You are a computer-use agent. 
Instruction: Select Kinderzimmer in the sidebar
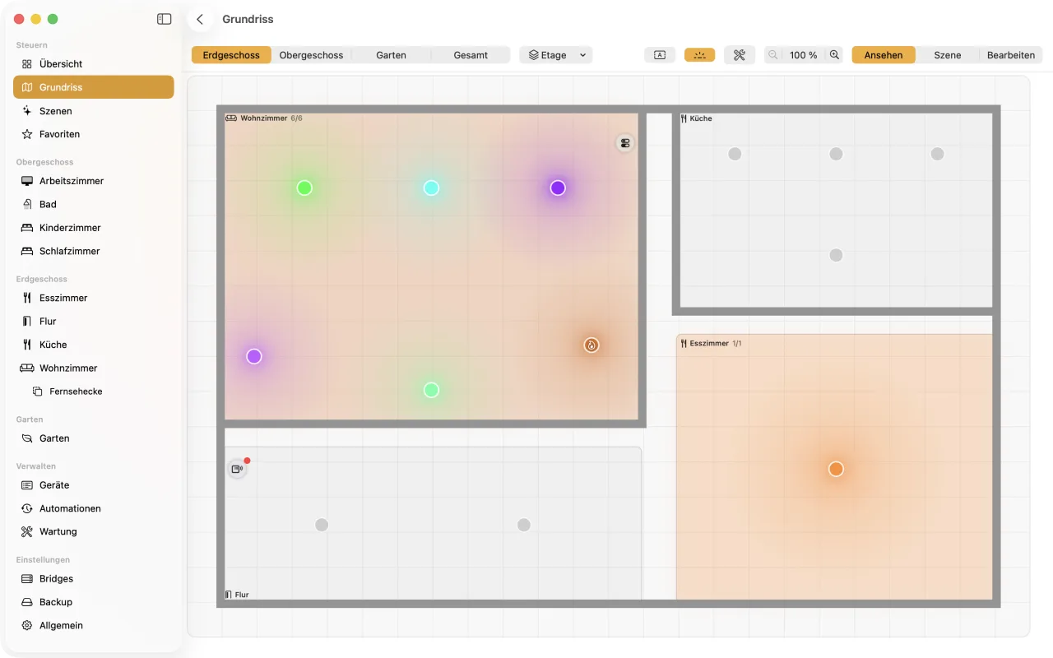click(x=94, y=228)
